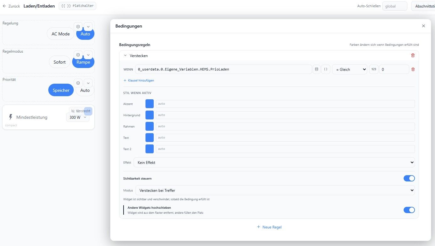435x246 pixels.
Task: Click the curly braces placeholder icon in WENN row
Action: [326, 69]
